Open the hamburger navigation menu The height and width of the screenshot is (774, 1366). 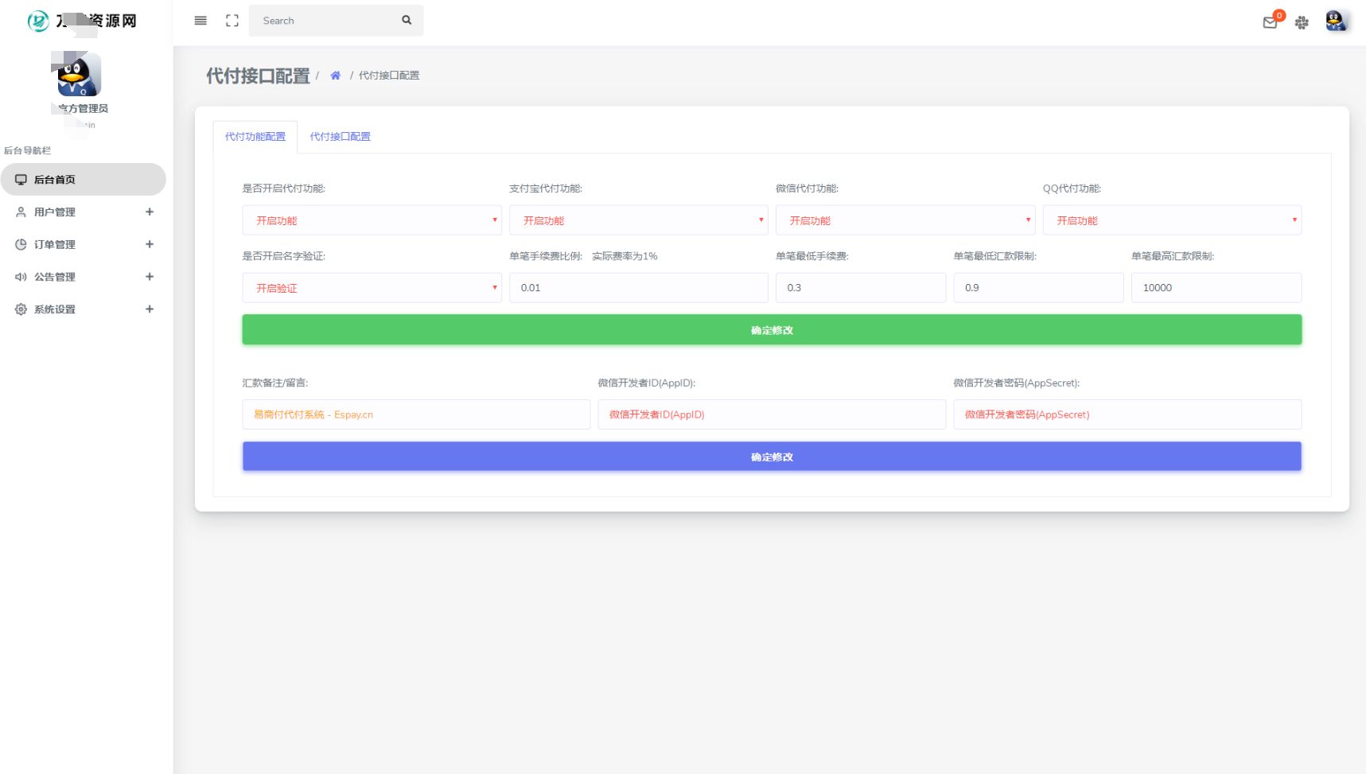(x=200, y=20)
